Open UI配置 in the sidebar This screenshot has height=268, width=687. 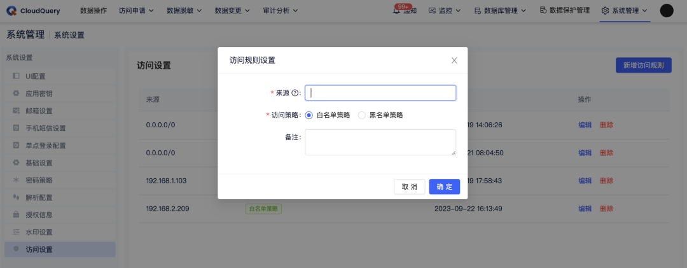[60, 76]
